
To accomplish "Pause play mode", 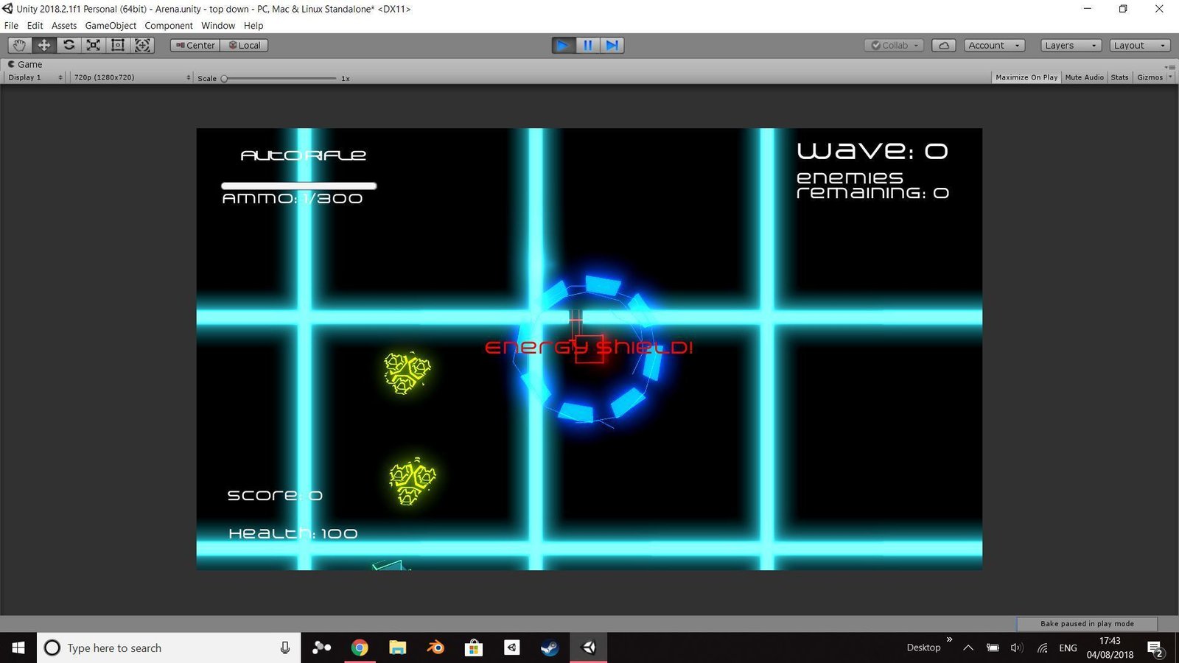I will tap(587, 45).
